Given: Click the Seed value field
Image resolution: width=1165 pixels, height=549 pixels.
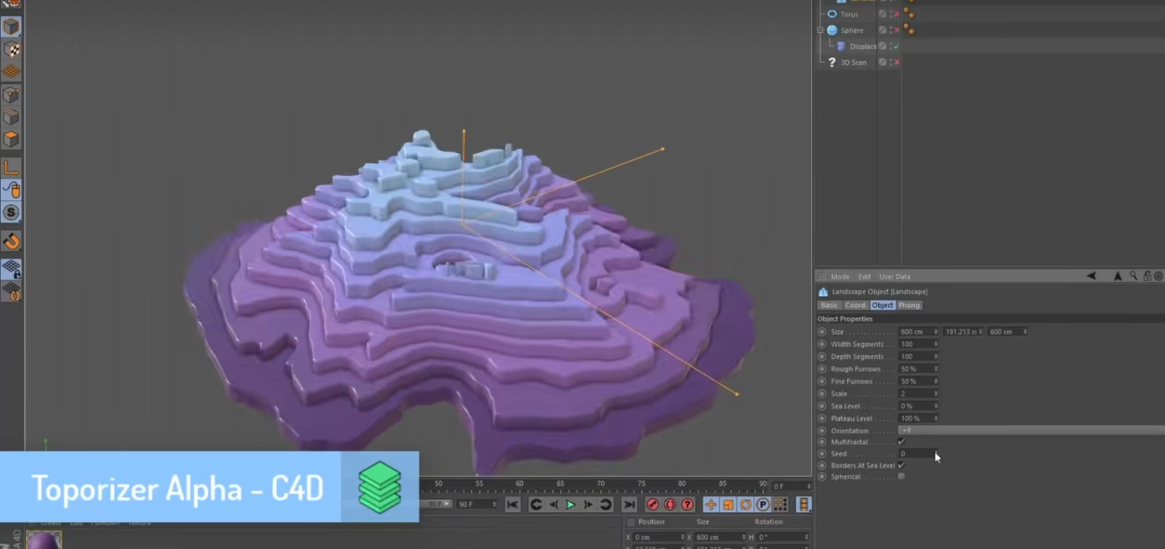Looking at the screenshot, I should [x=918, y=454].
